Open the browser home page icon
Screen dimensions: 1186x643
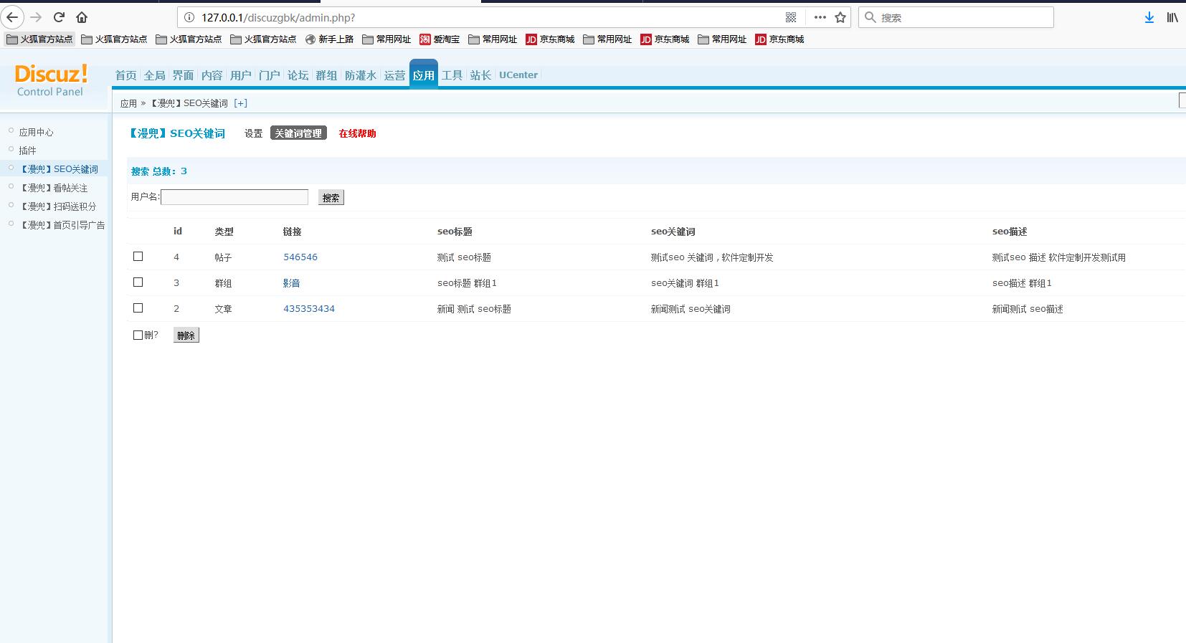(x=82, y=17)
